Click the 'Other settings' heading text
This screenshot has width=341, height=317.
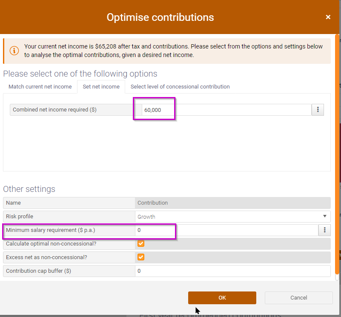(x=29, y=189)
